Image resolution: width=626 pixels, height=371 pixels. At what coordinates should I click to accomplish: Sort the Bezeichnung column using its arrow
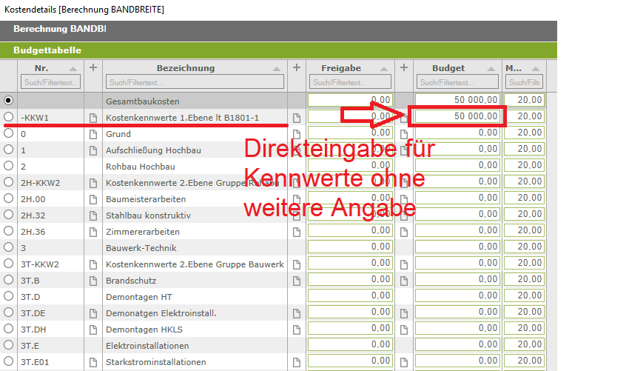click(277, 68)
